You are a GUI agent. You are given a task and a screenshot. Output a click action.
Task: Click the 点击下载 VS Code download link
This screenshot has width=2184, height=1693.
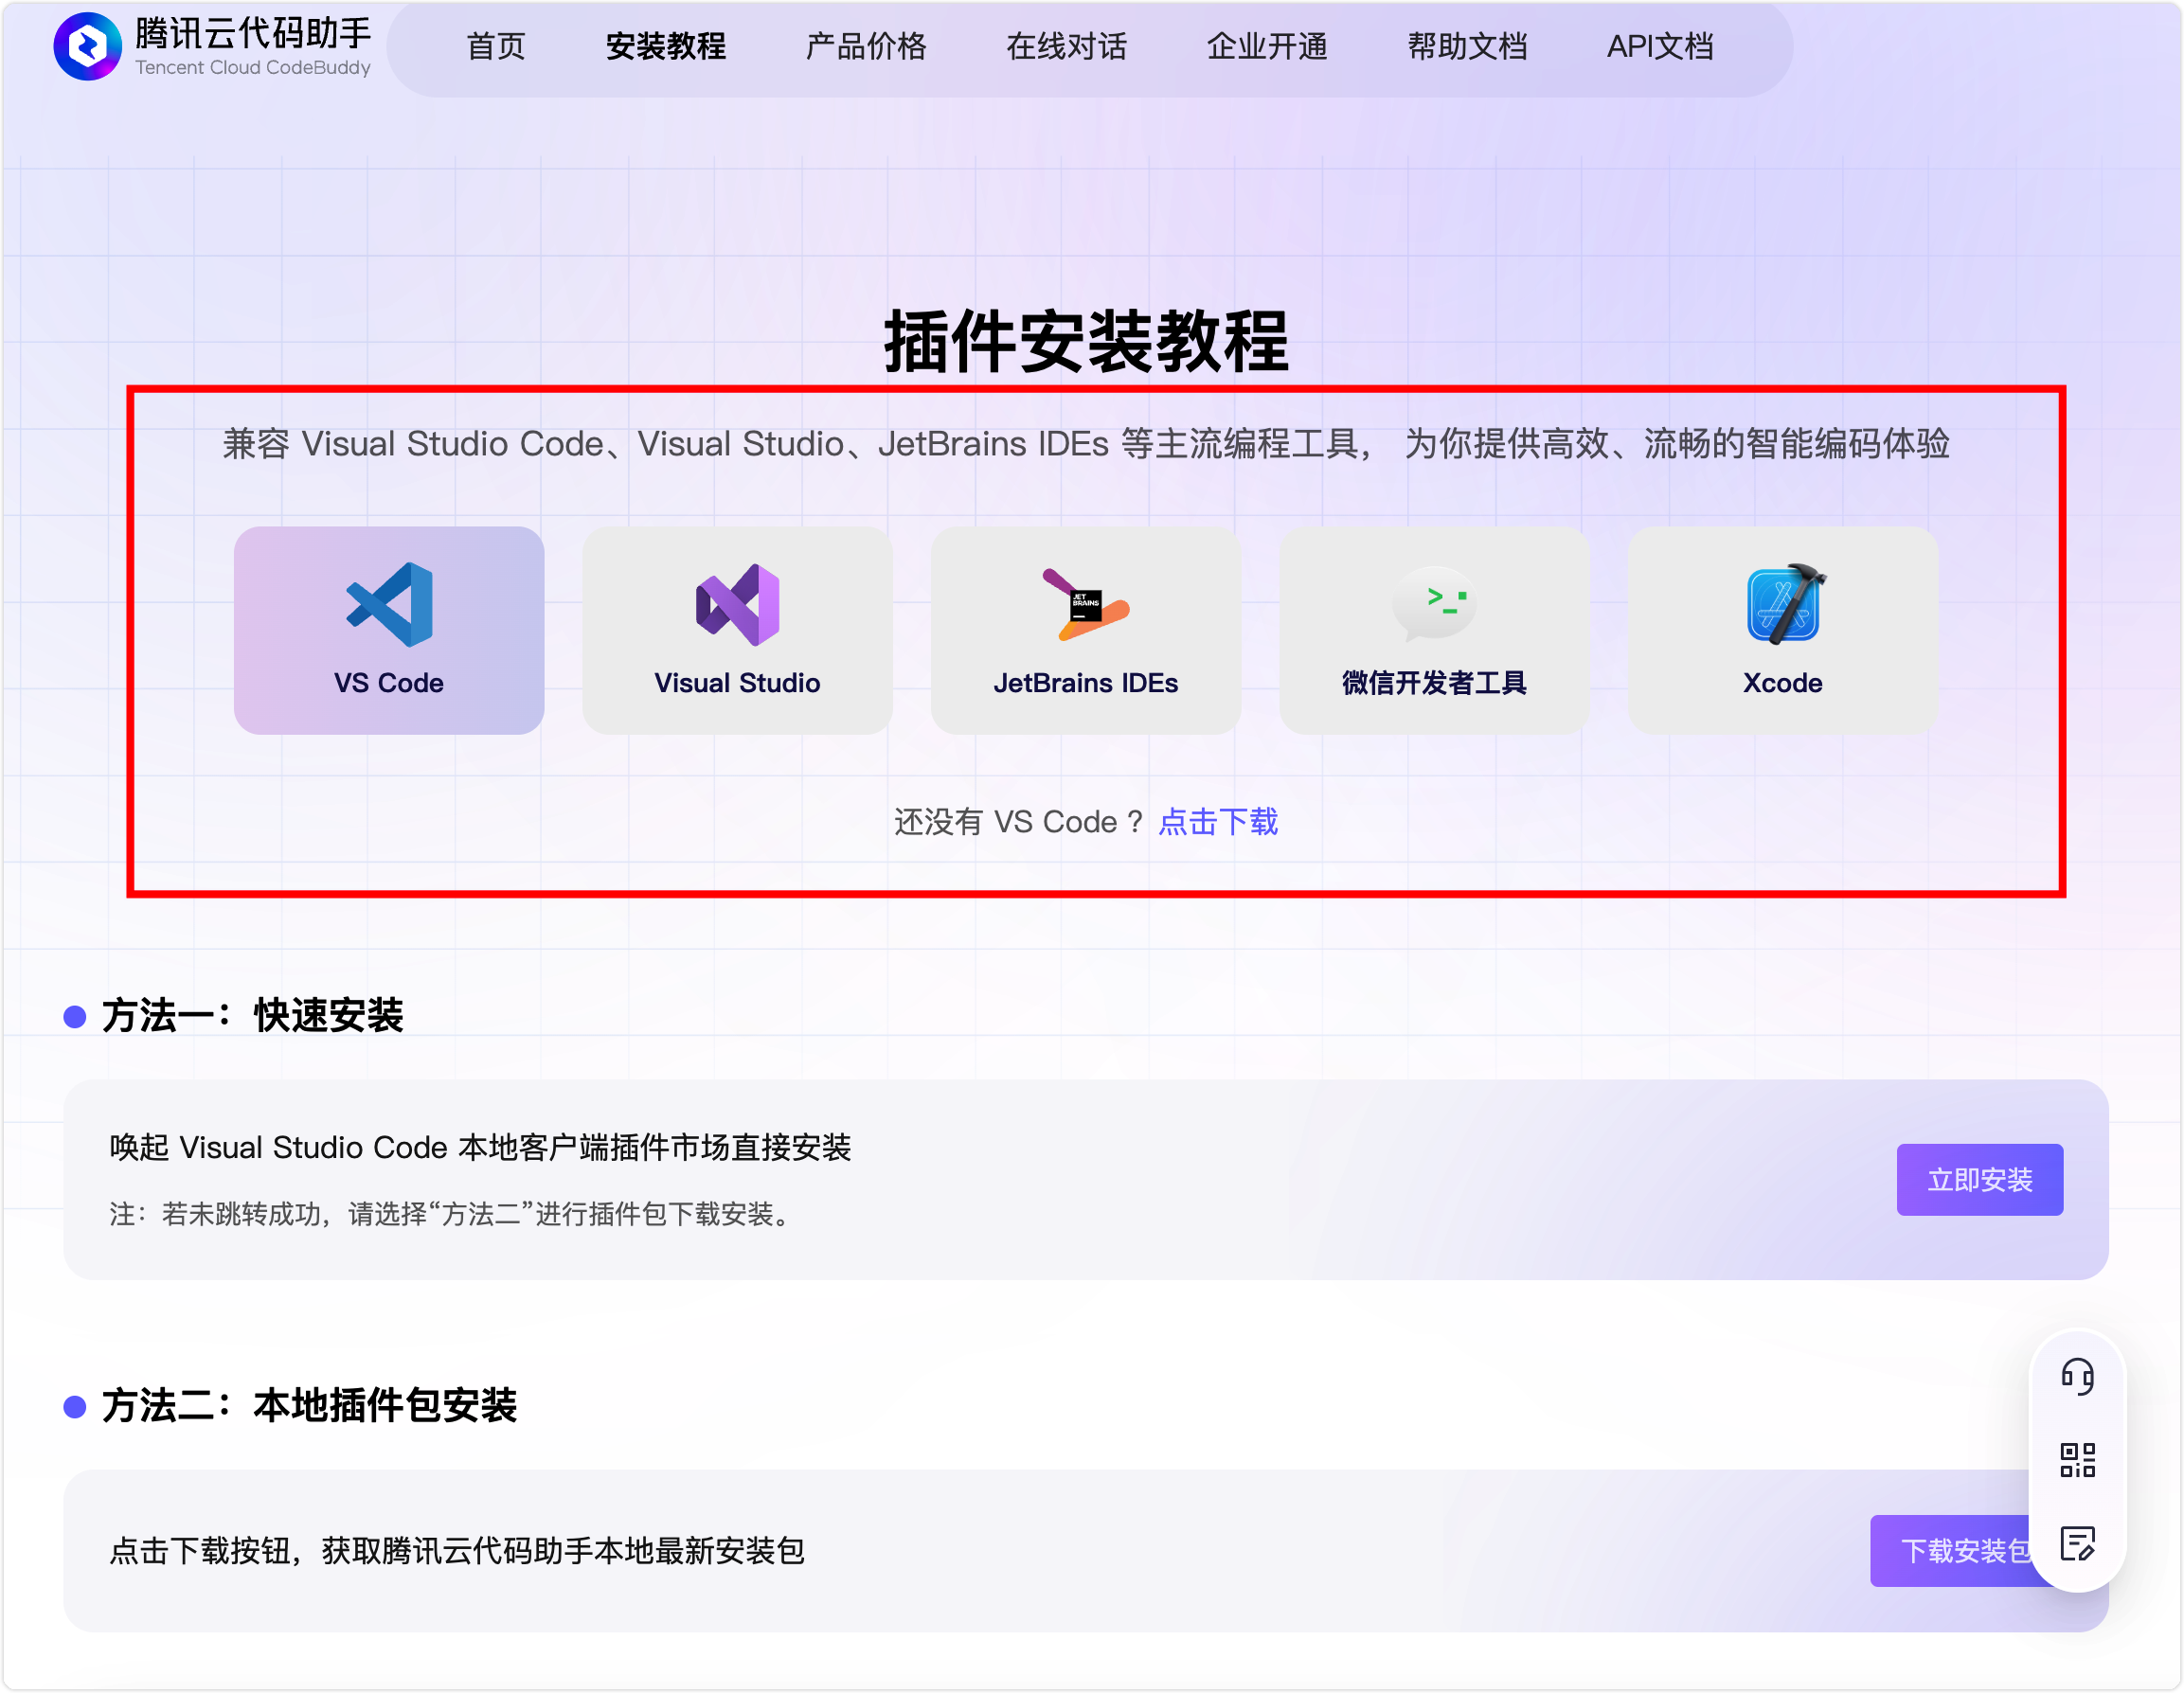coord(1218,822)
